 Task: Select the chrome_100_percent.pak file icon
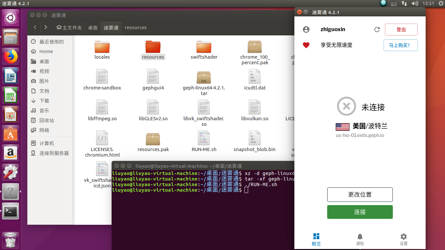(x=255, y=47)
